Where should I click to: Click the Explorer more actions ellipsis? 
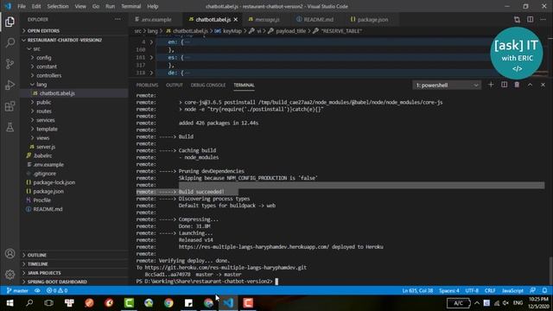118,19
